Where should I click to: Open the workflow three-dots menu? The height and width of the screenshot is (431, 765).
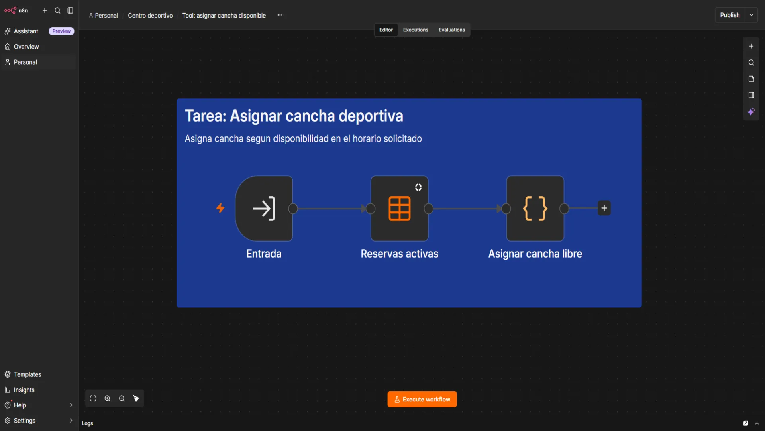point(280,15)
